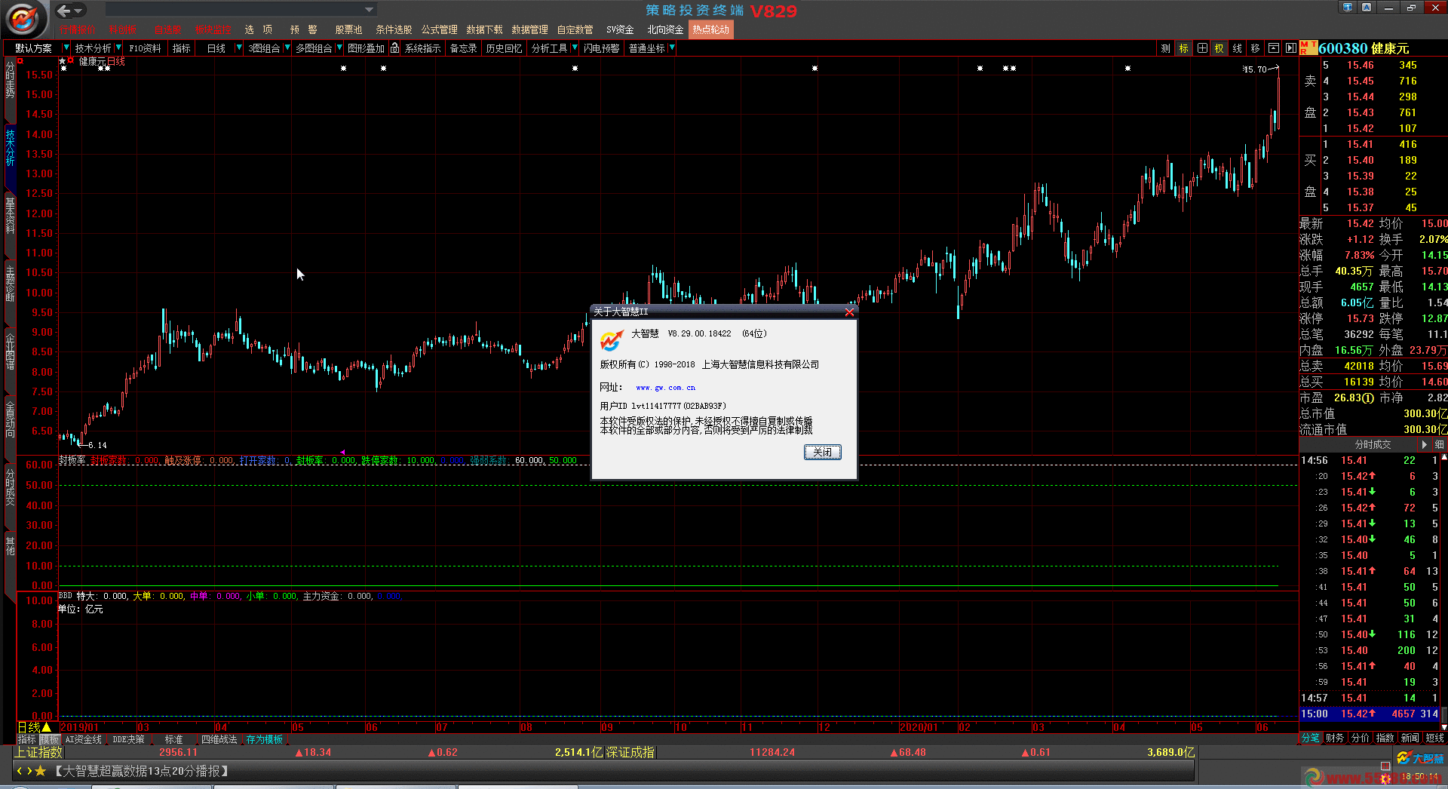Image resolution: width=1448 pixels, height=789 pixels.
Task: Open the 备忘录 tool
Action: tap(463, 48)
